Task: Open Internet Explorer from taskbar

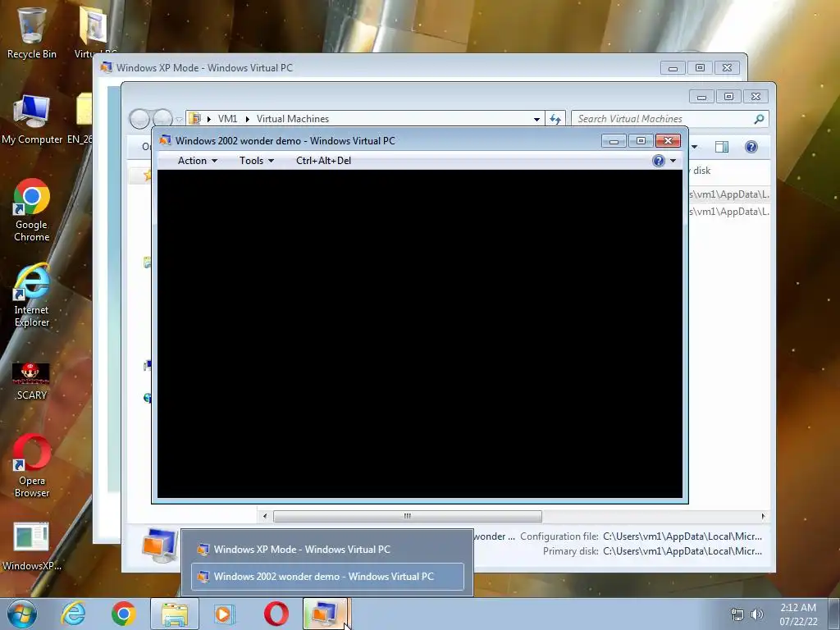Action: [x=73, y=614]
